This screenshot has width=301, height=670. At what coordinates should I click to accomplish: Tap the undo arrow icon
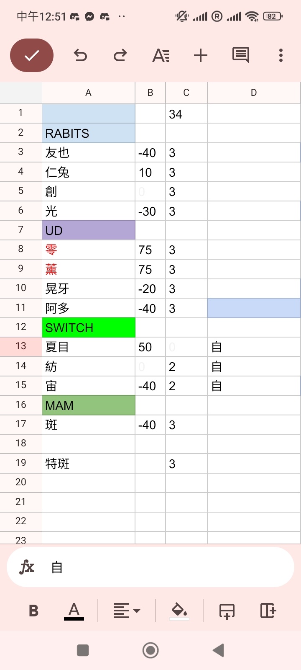(x=80, y=55)
